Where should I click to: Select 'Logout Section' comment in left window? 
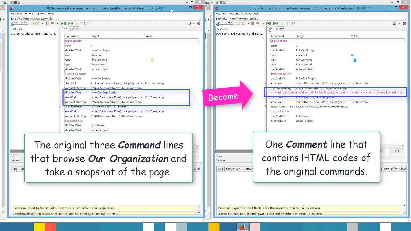click(x=132, y=121)
